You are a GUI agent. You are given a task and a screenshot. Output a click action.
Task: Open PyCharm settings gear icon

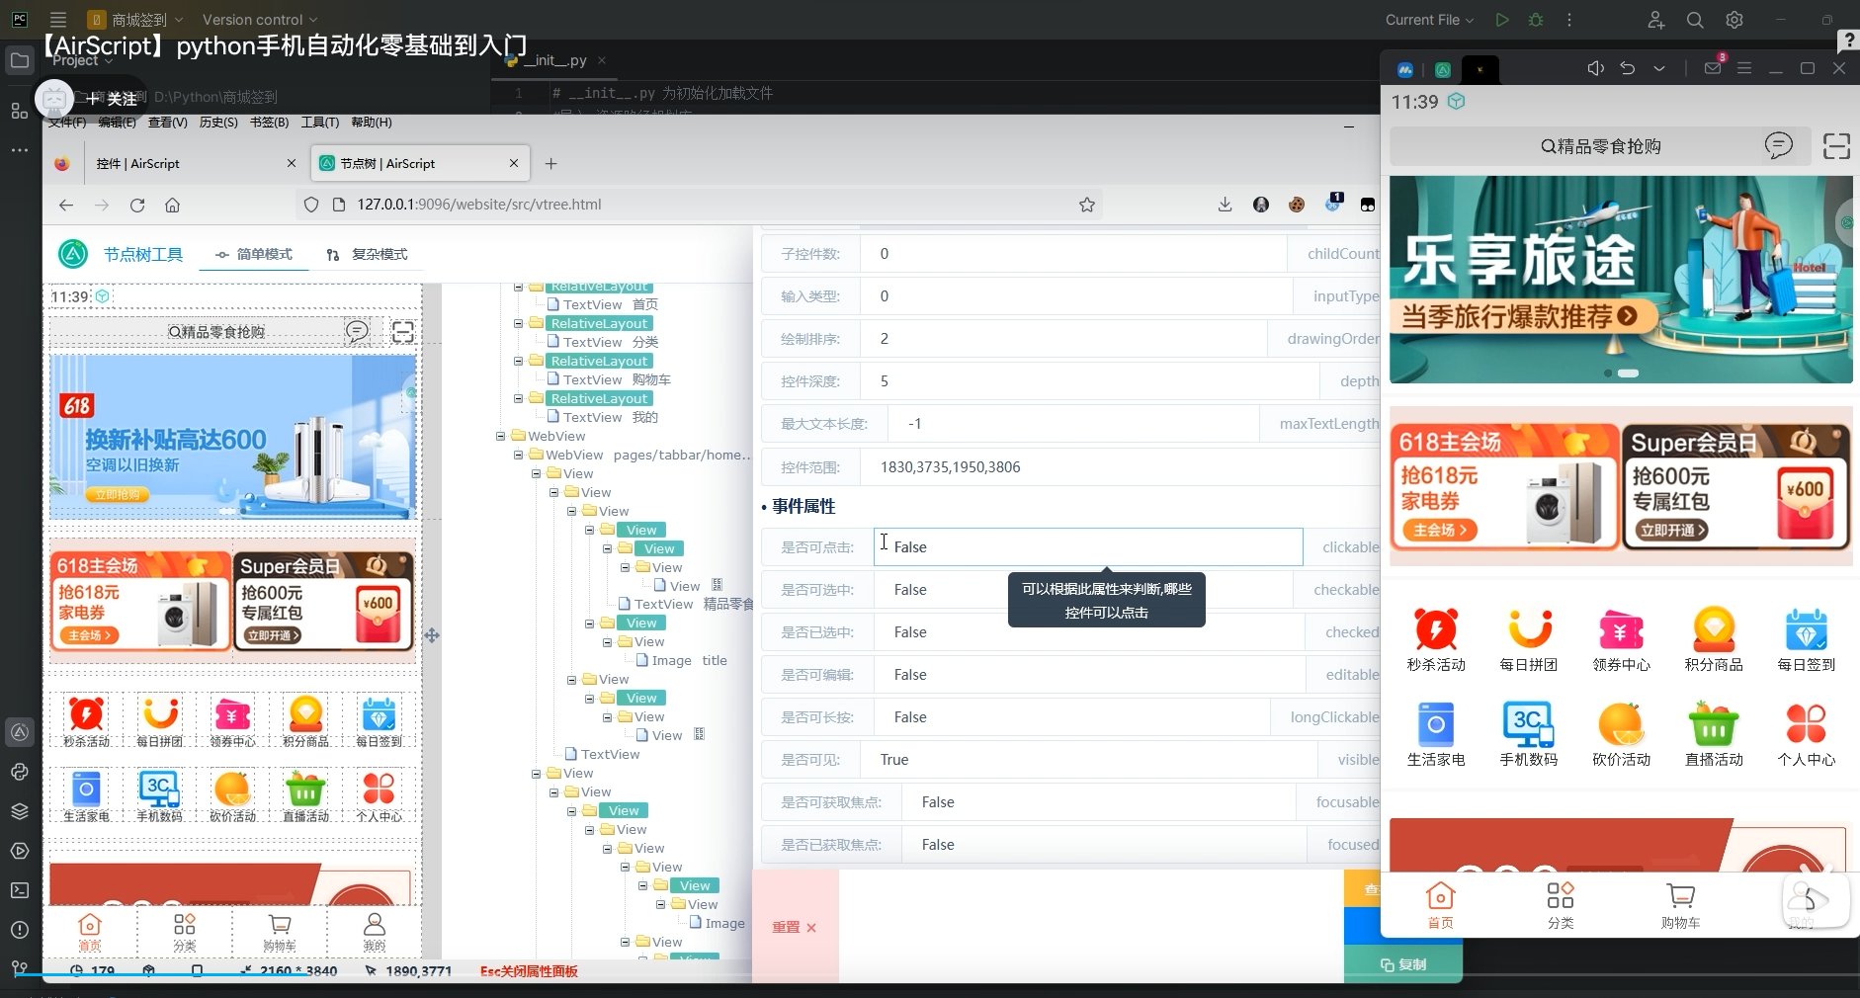[x=1734, y=20]
